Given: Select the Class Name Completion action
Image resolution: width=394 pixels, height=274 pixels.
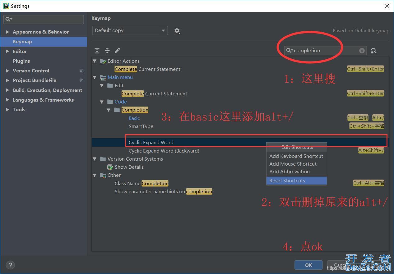Looking at the screenshot, I should (x=141, y=183).
